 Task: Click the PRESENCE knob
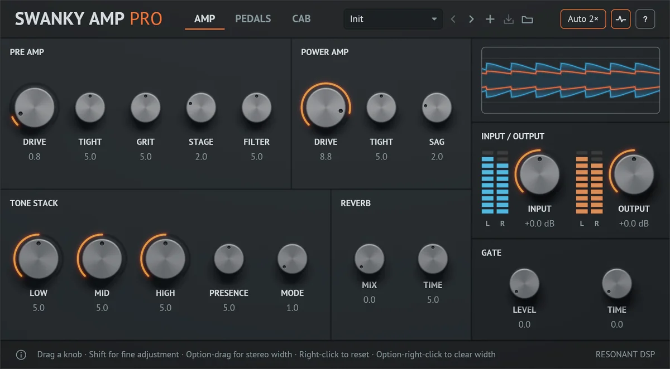coord(229,259)
